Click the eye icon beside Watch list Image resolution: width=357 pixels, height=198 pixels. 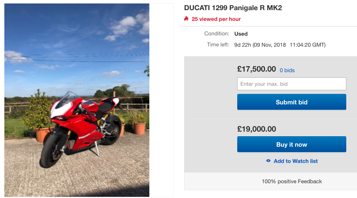tap(268, 161)
